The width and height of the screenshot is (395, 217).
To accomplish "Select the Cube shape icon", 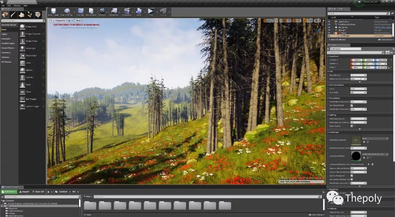I will 22,63.
